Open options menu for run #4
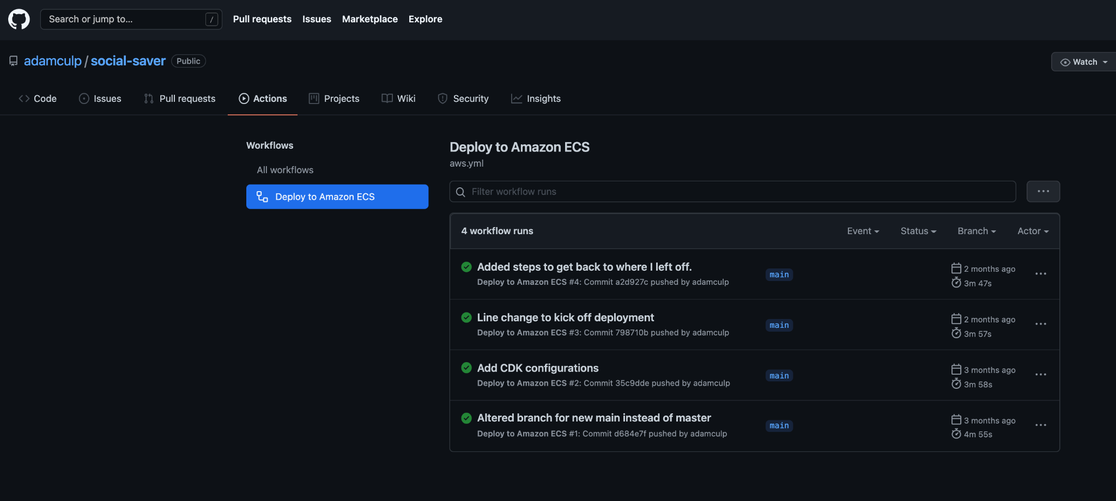1116x501 pixels. [1041, 274]
